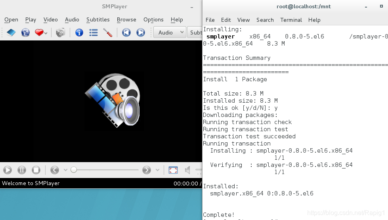Open the SMPlayer Audio menu
388x220 pixels.
click(x=72, y=19)
